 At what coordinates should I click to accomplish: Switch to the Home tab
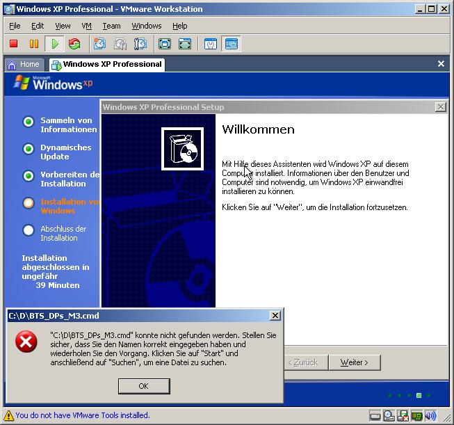click(24, 64)
